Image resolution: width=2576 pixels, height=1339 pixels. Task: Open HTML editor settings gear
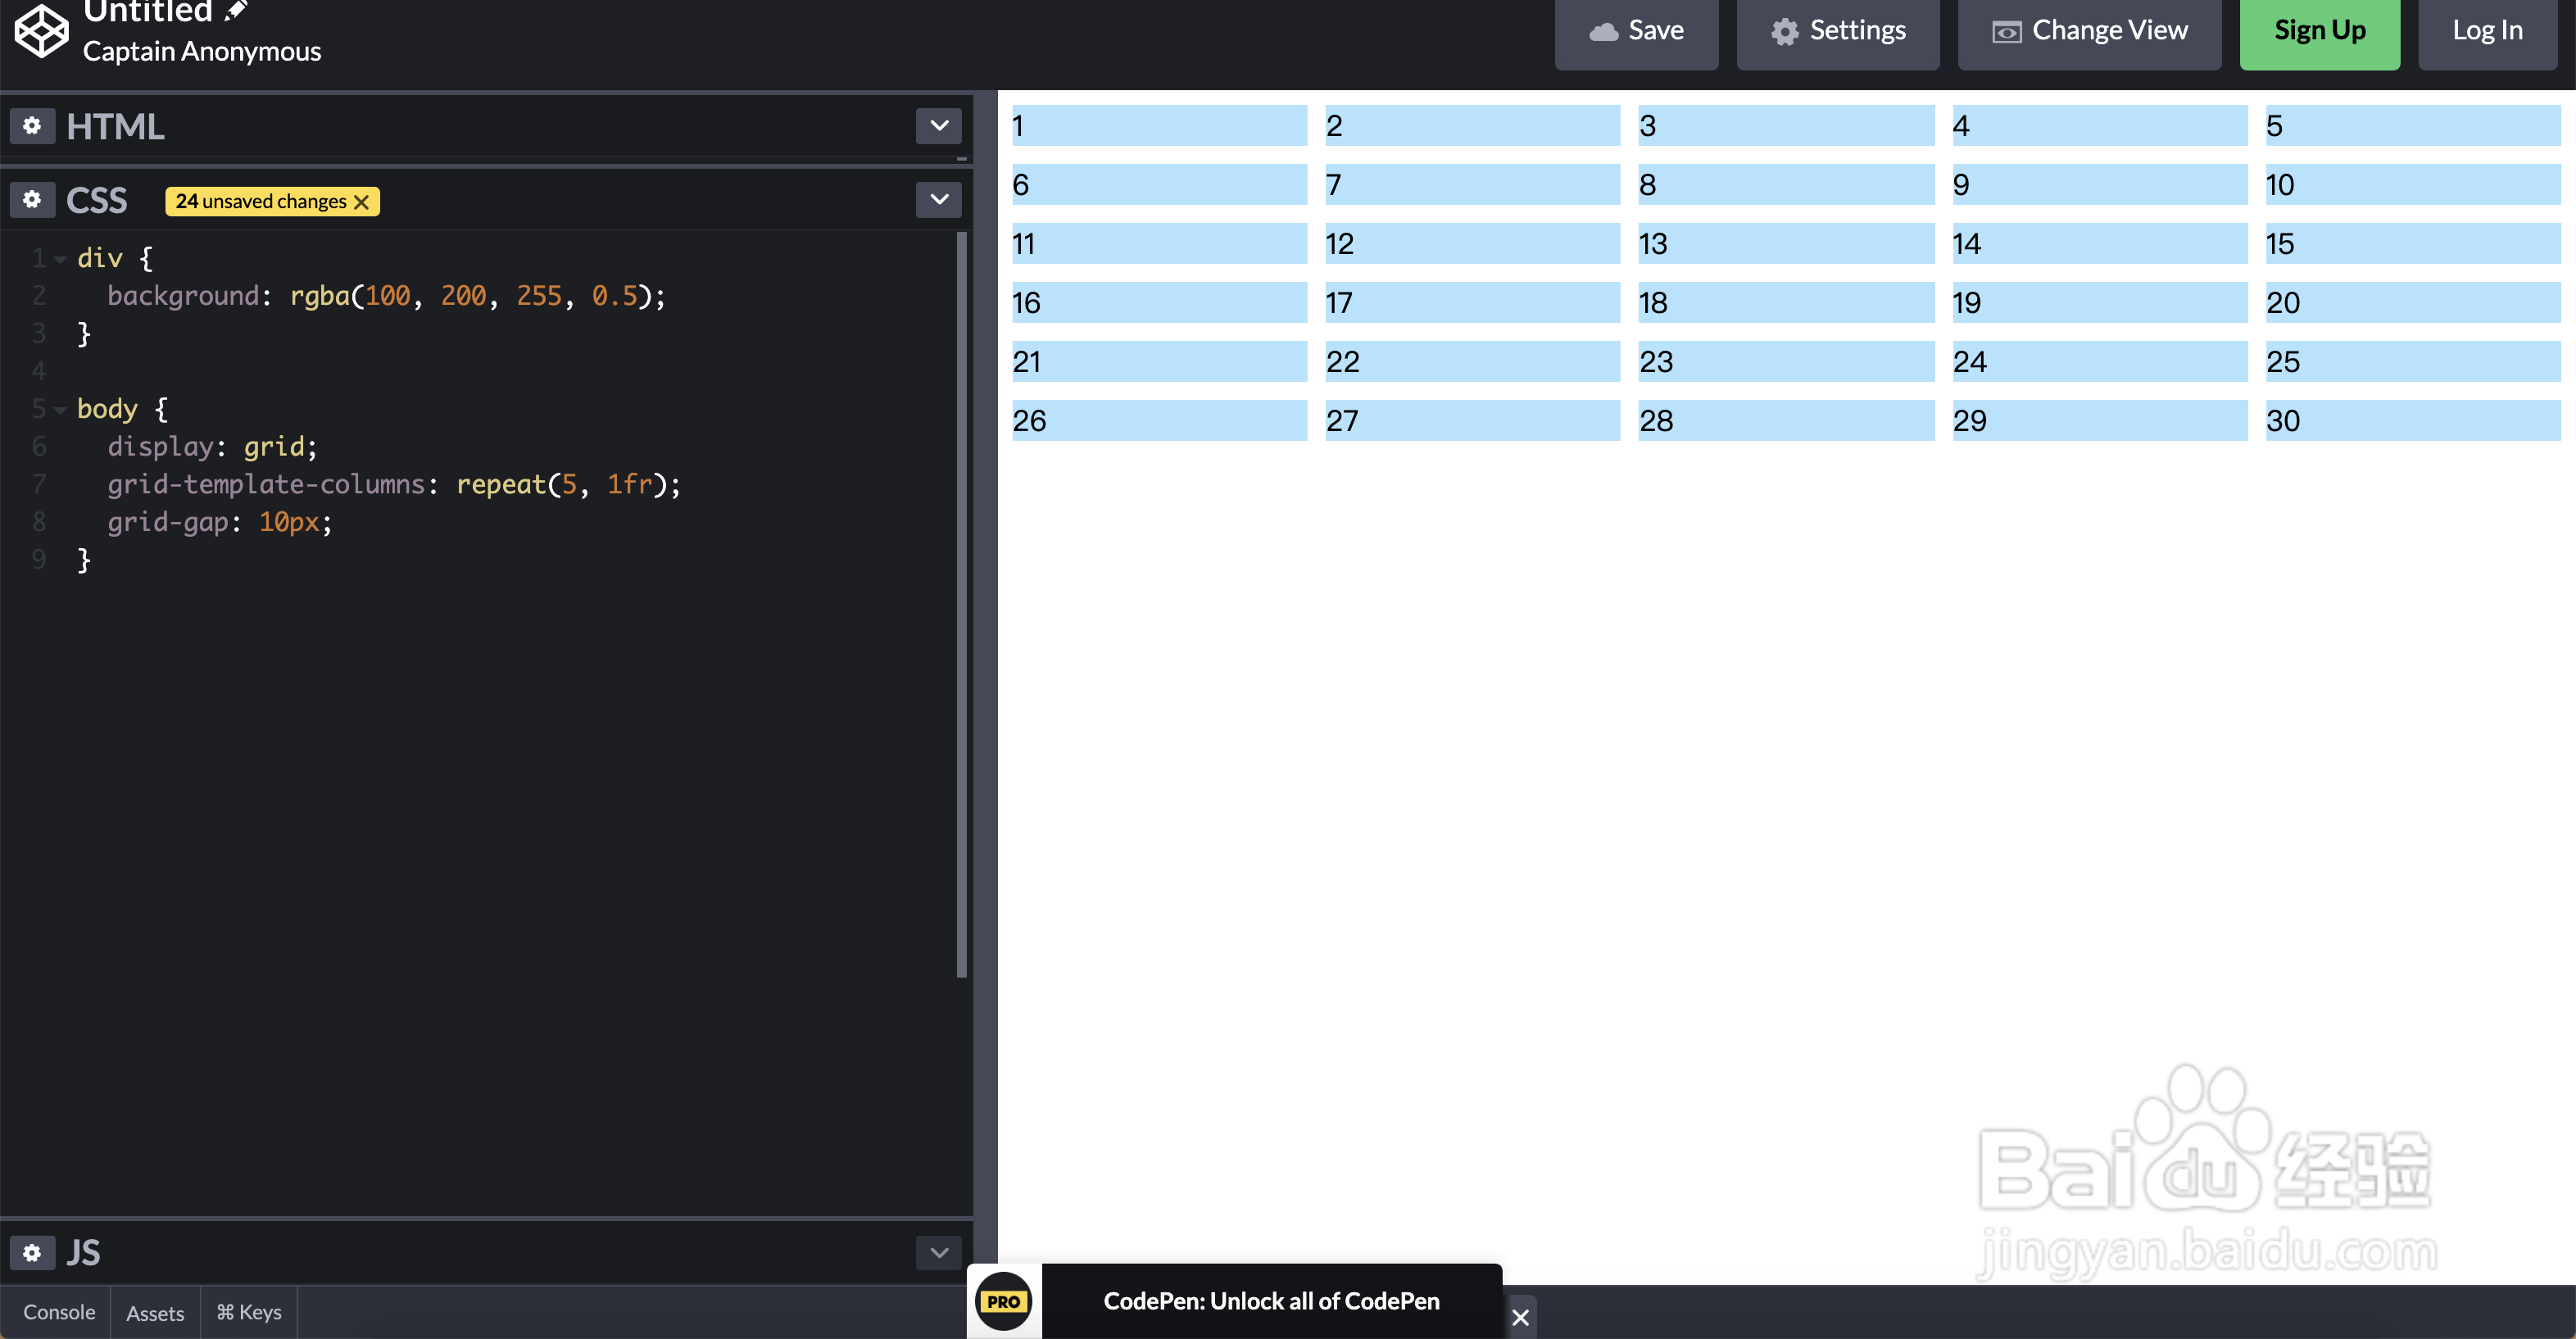[x=32, y=126]
